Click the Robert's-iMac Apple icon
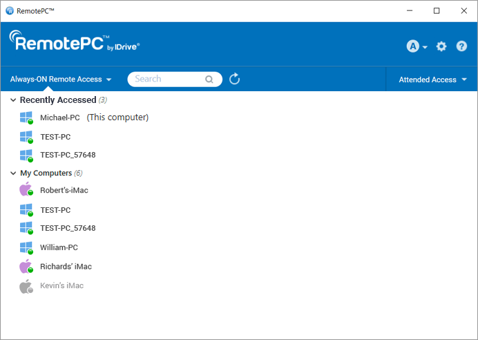 coord(26,189)
